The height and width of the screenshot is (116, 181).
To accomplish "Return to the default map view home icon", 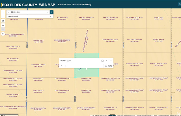I will coord(3,21).
